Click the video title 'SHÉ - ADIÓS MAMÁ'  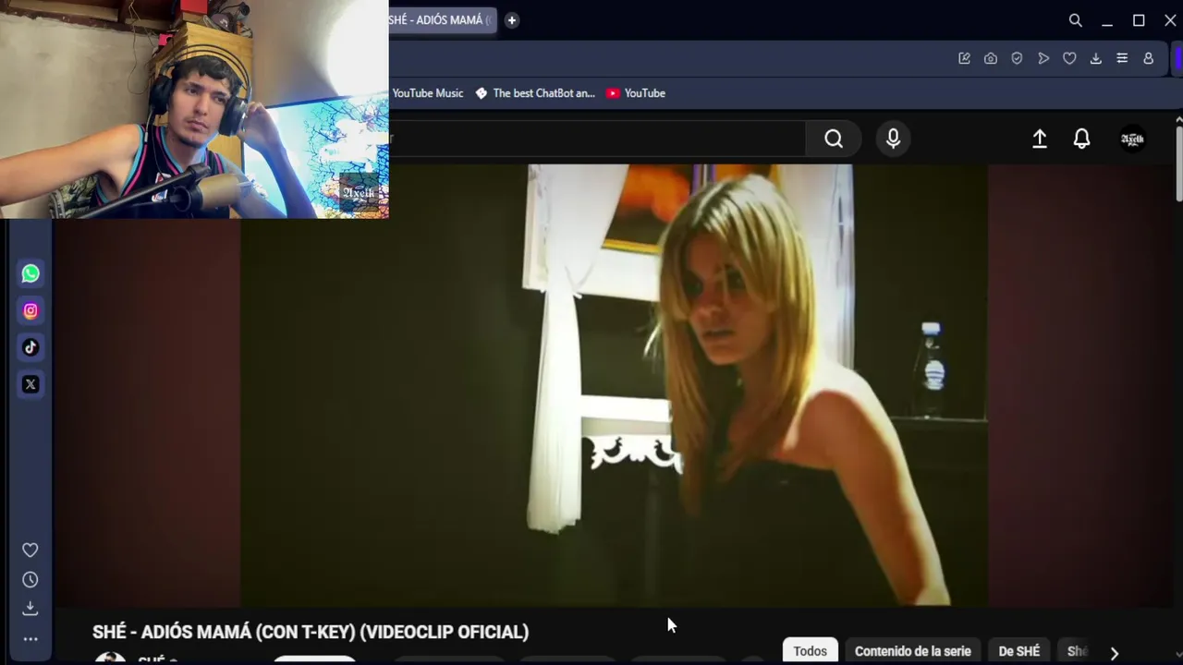[x=311, y=632]
